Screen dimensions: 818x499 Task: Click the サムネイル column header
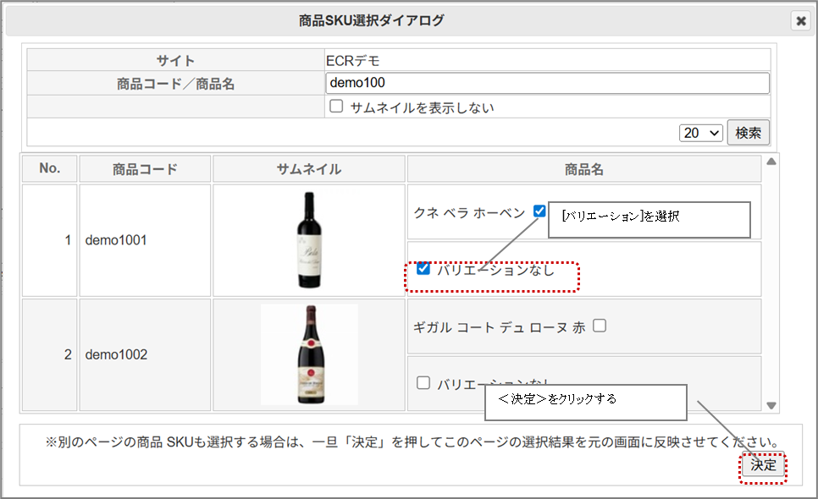(309, 169)
